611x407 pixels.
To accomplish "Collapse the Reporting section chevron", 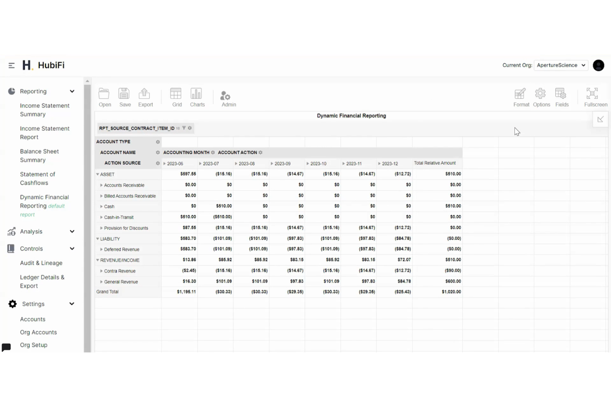I will [x=72, y=91].
